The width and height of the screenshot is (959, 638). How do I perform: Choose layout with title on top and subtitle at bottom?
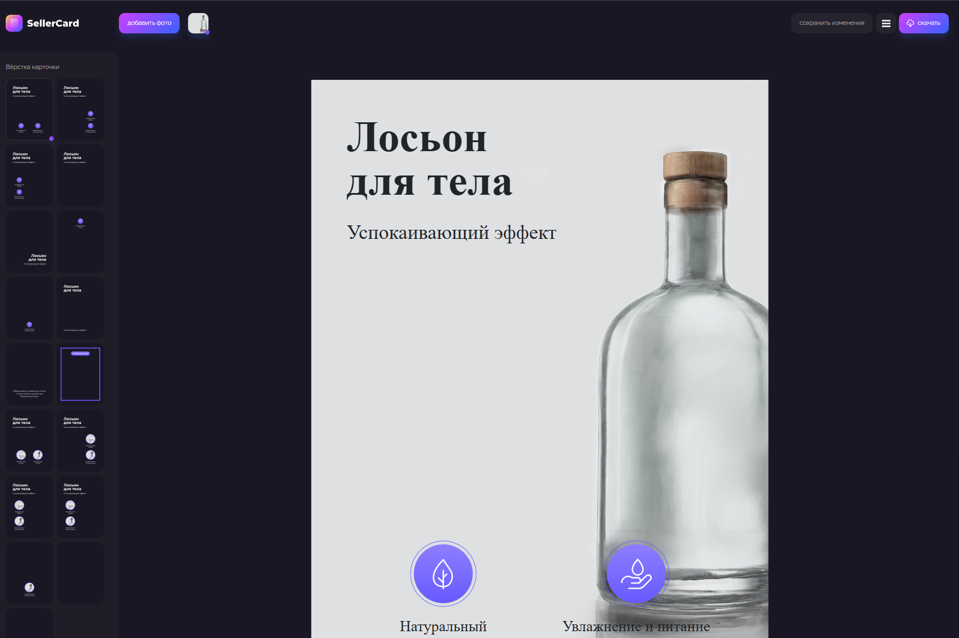click(x=80, y=308)
